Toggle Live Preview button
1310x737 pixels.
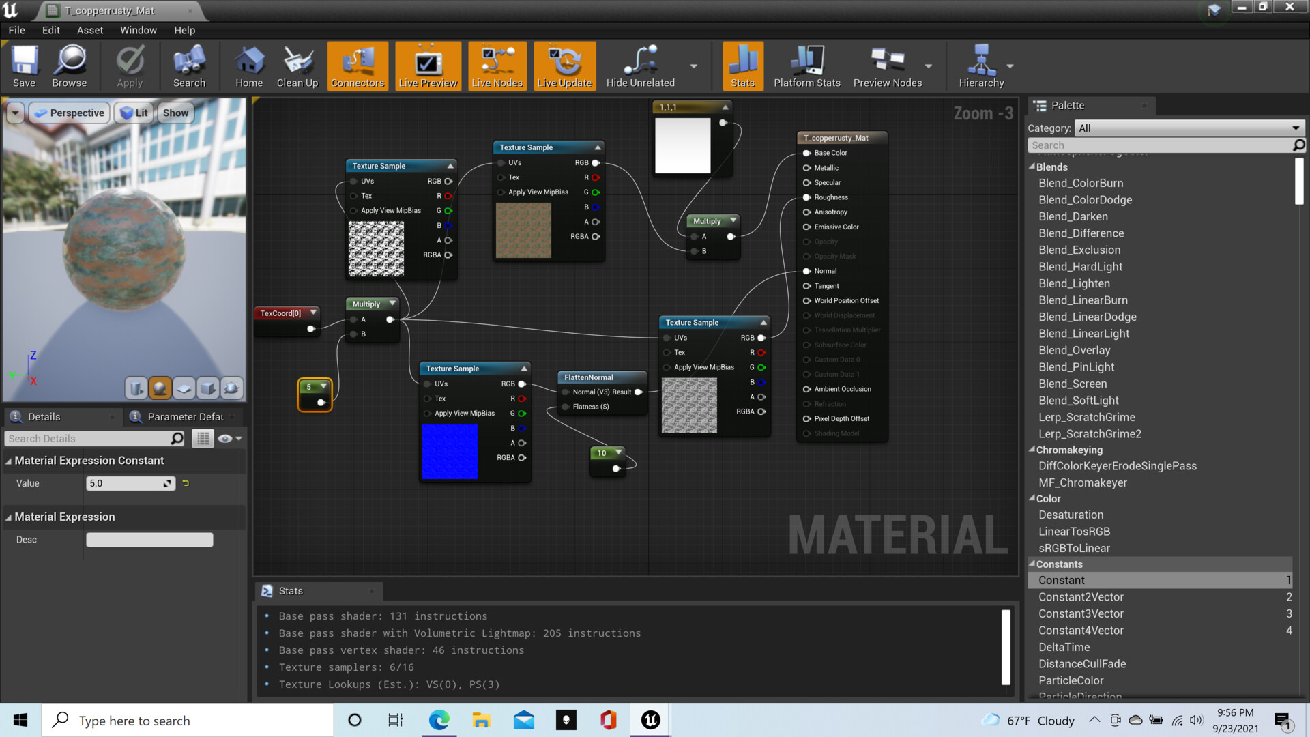[x=428, y=66]
